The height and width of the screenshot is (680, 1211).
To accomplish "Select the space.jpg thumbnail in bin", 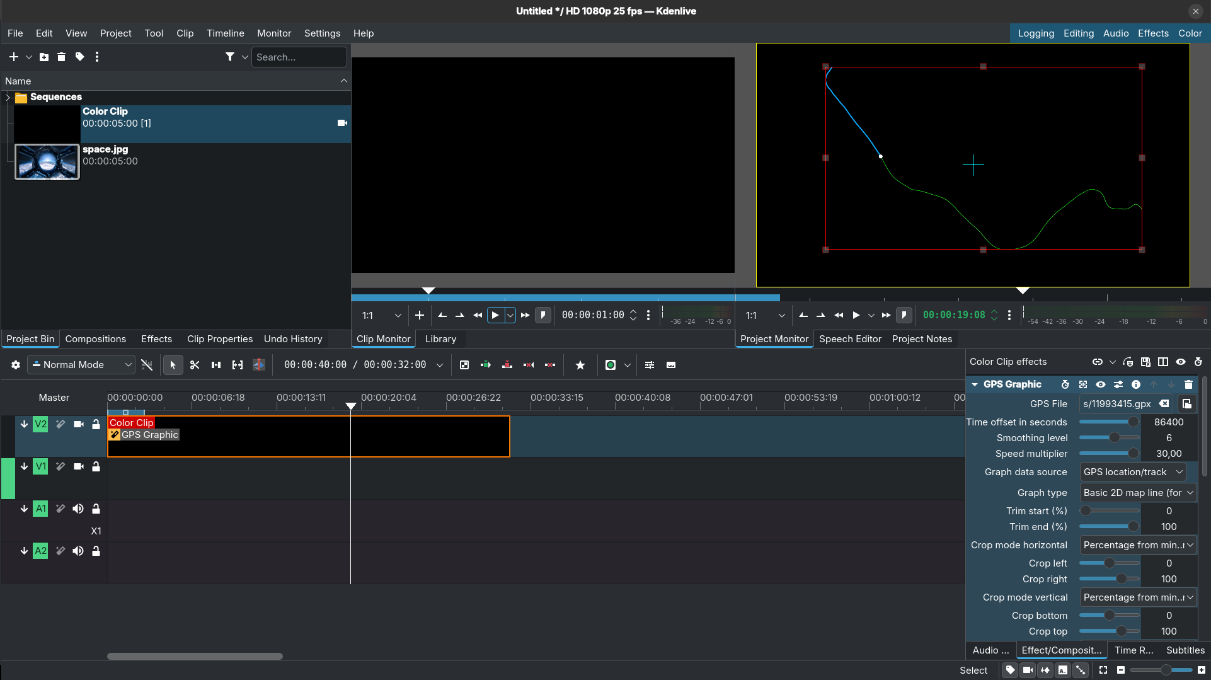I will (47, 162).
